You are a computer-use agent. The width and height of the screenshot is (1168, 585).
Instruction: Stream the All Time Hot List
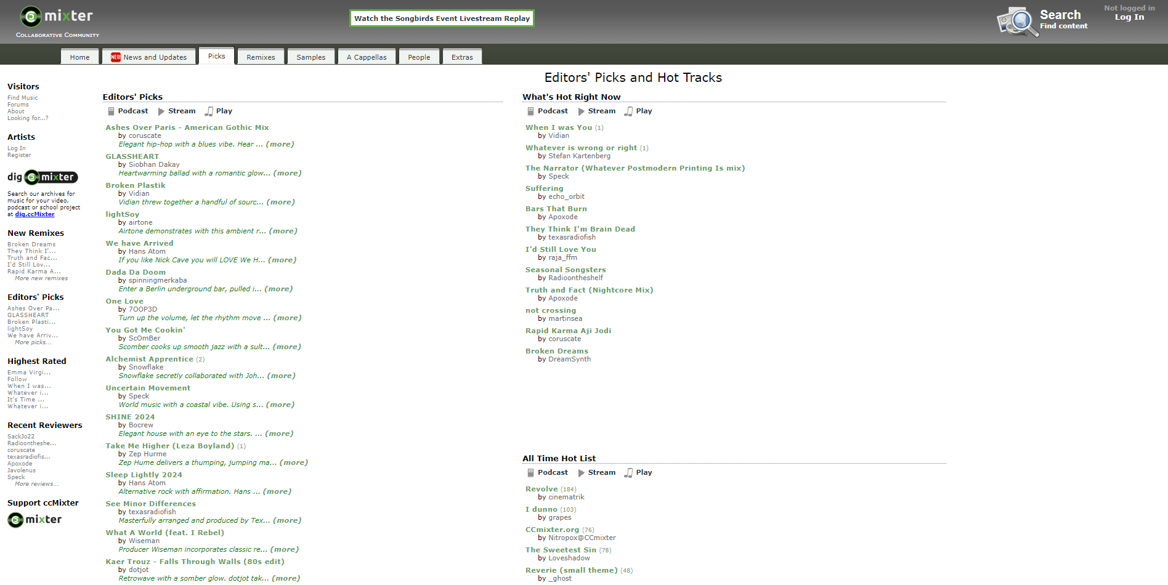(x=602, y=472)
